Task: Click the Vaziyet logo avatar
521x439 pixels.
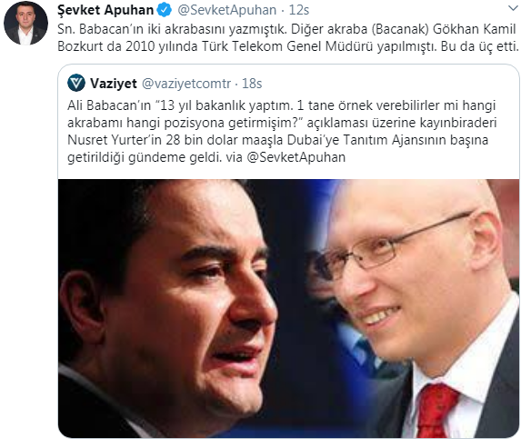Action: coord(76,83)
